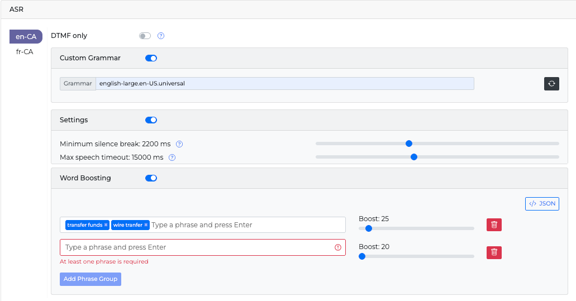Screen dimensions: 576x301
Task: Open the JSON view button
Action: point(542,204)
